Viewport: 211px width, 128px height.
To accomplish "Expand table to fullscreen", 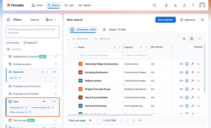I will coord(199,39).
